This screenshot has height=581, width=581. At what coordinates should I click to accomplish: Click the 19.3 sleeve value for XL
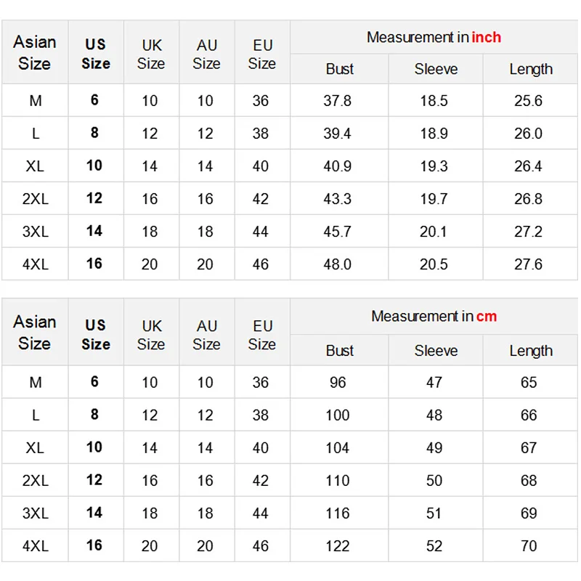(x=434, y=166)
